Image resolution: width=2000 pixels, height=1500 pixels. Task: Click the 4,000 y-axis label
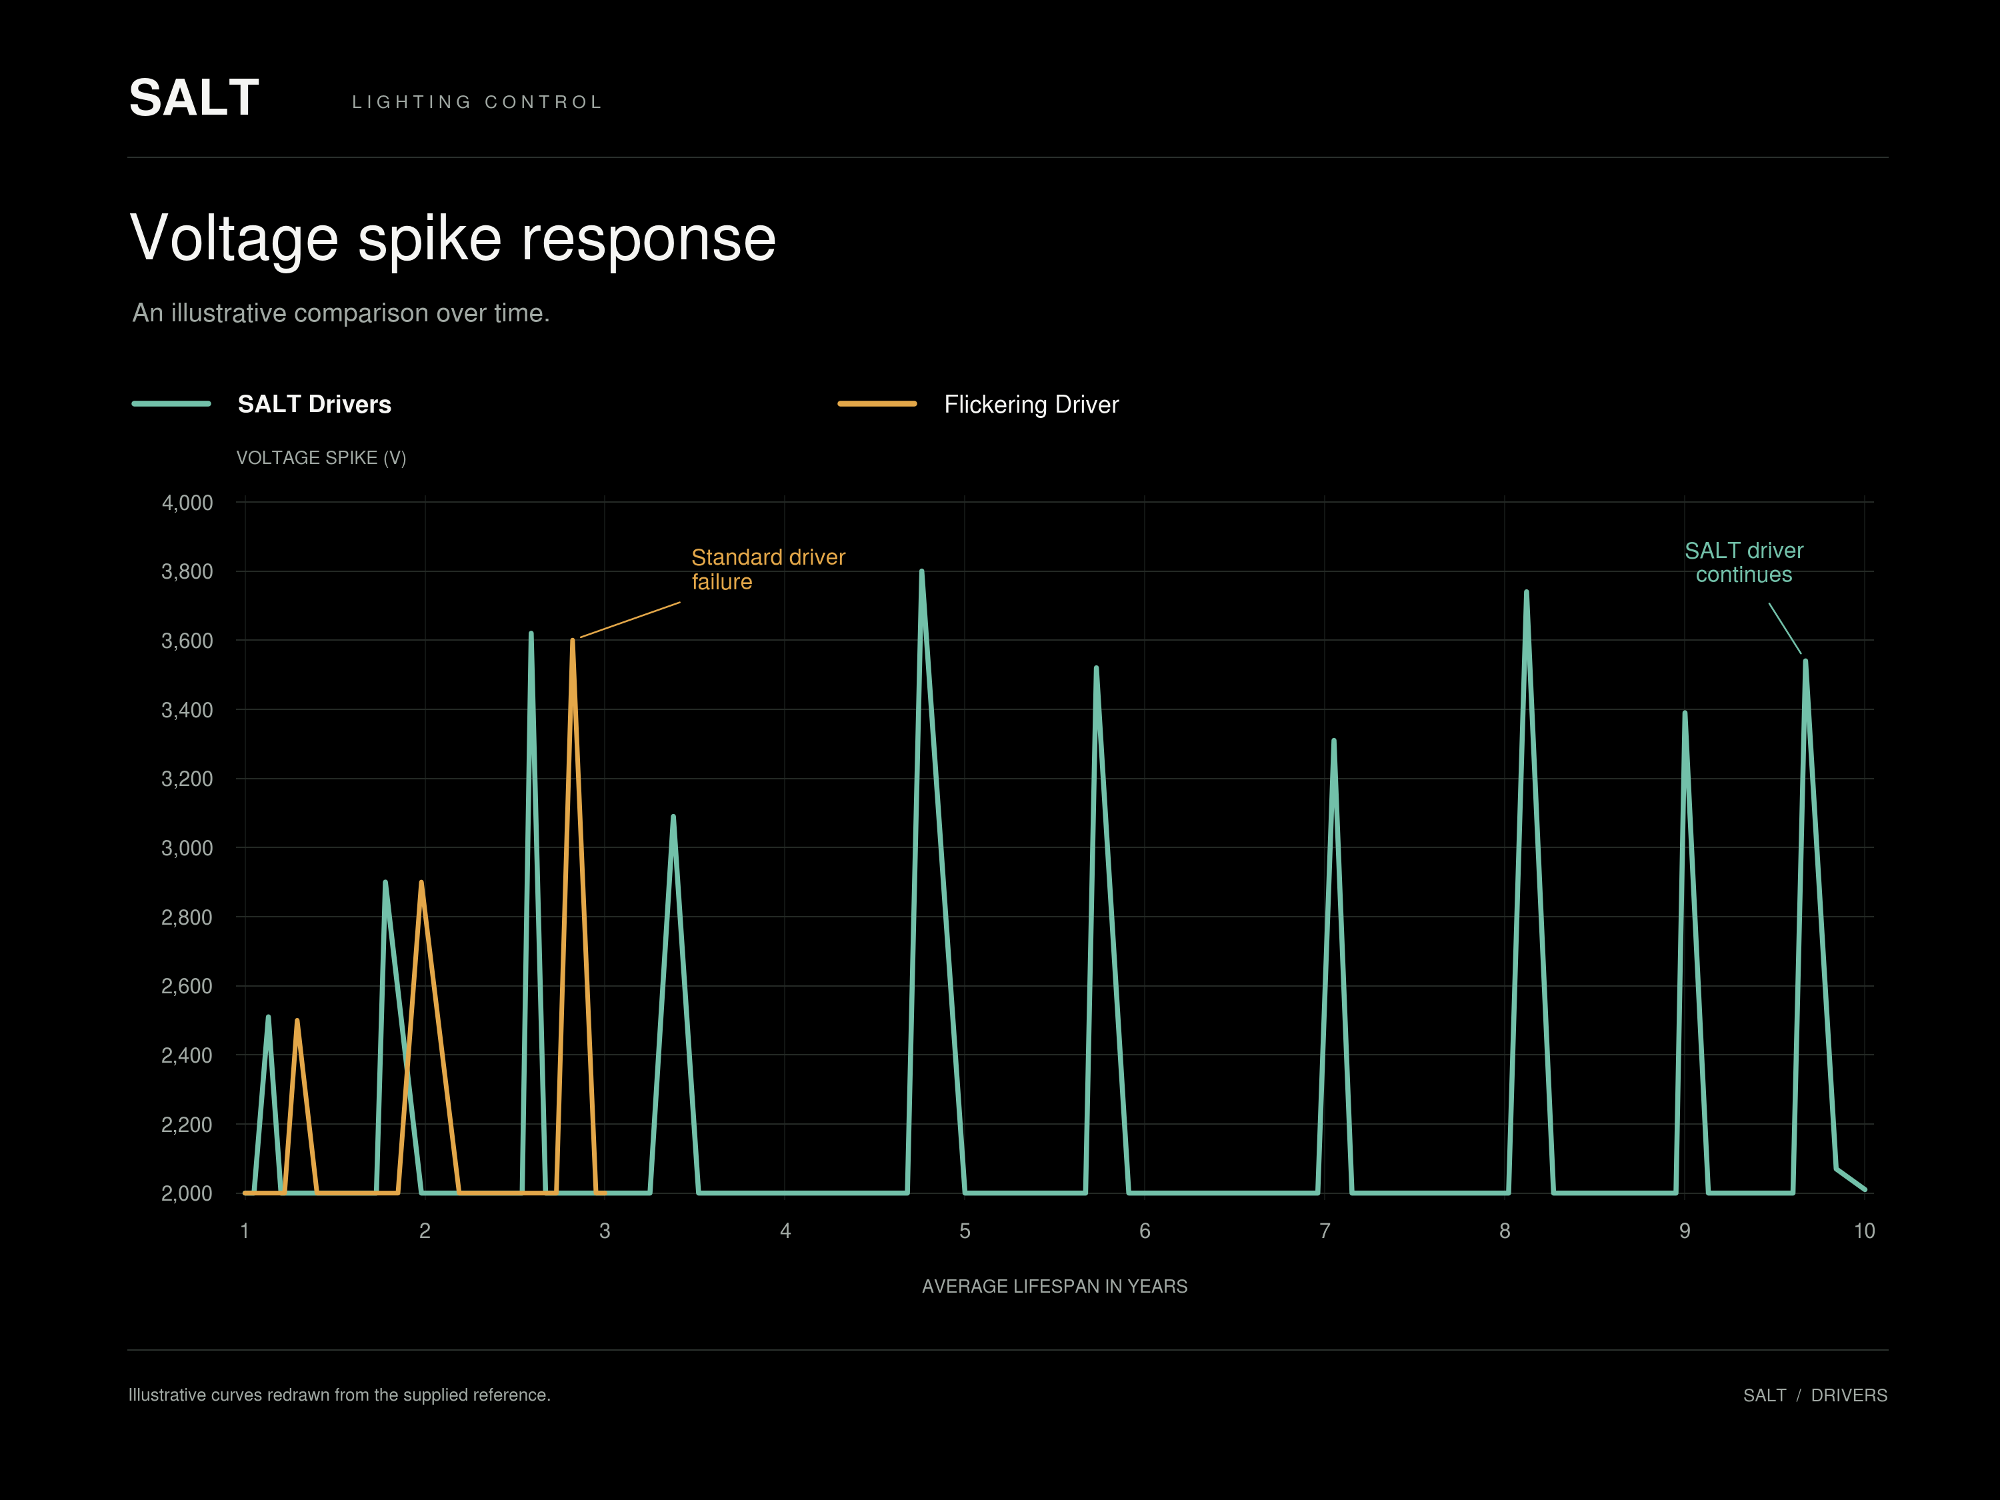pyautogui.click(x=187, y=503)
